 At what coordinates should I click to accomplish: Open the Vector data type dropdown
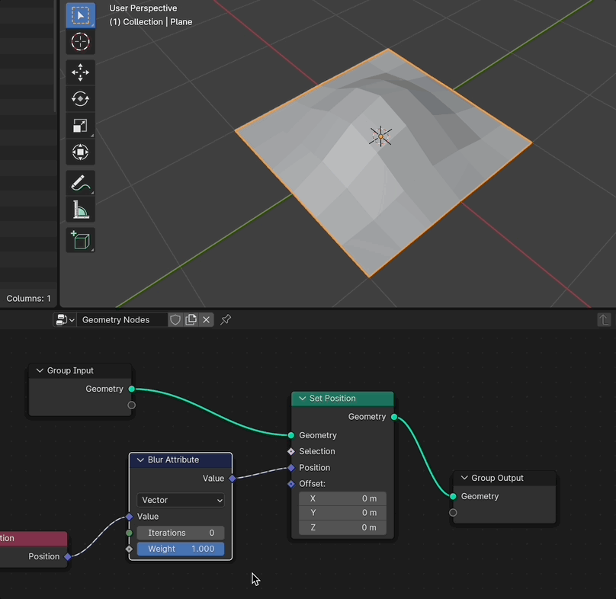(180, 500)
